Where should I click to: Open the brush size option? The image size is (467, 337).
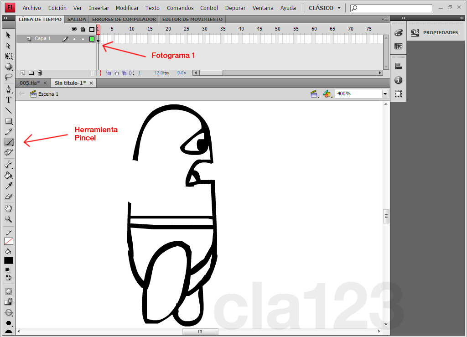[9, 323]
